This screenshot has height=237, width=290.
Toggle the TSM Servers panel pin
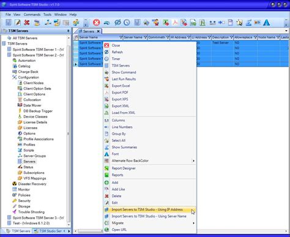(68, 31)
